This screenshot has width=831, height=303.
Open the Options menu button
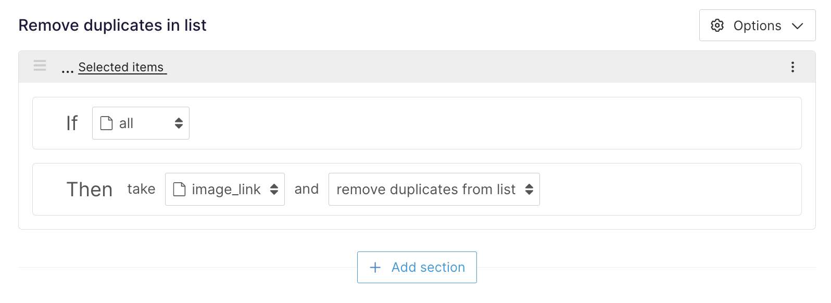pyautogui.click(x=757, y=26)
